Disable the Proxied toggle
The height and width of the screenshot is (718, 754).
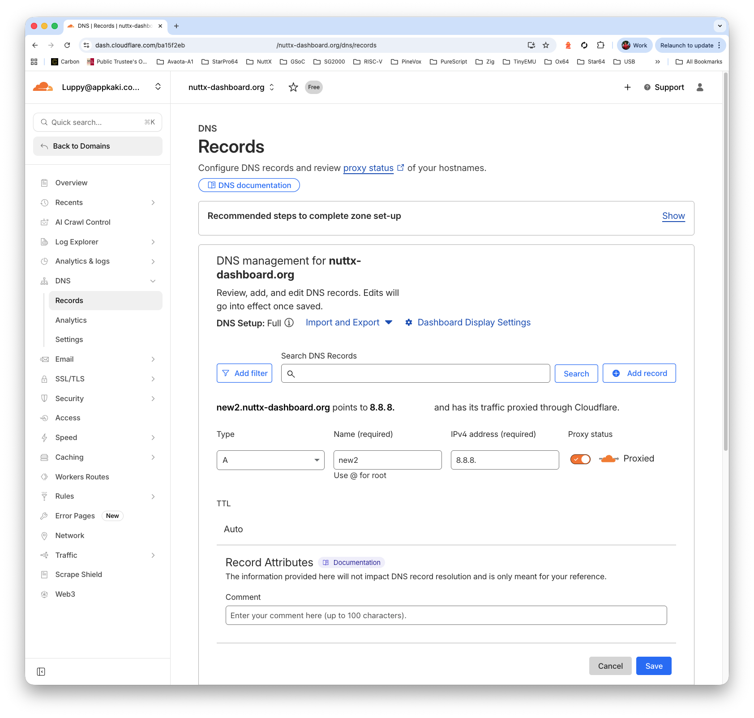(580, 459)
